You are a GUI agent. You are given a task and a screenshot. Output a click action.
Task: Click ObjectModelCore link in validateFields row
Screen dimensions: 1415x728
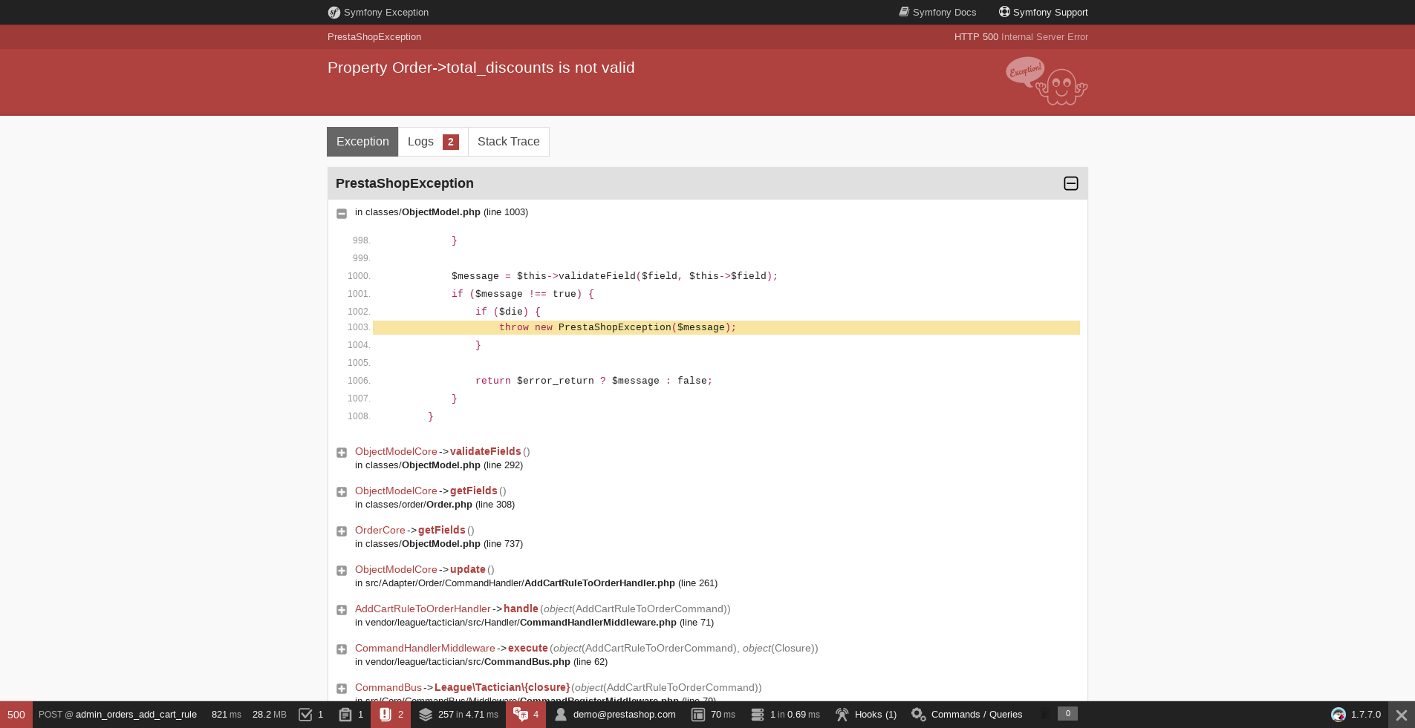(396, 451)
